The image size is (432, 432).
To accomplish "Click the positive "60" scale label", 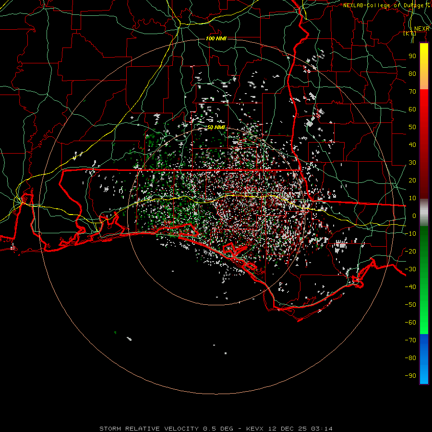I will point(412,109).
